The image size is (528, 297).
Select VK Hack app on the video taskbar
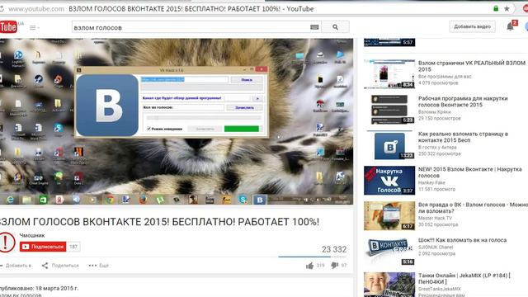260,200
